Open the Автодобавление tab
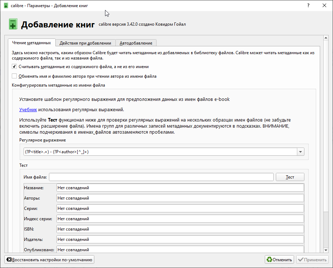The image size is (333, 268). [136, 43]
